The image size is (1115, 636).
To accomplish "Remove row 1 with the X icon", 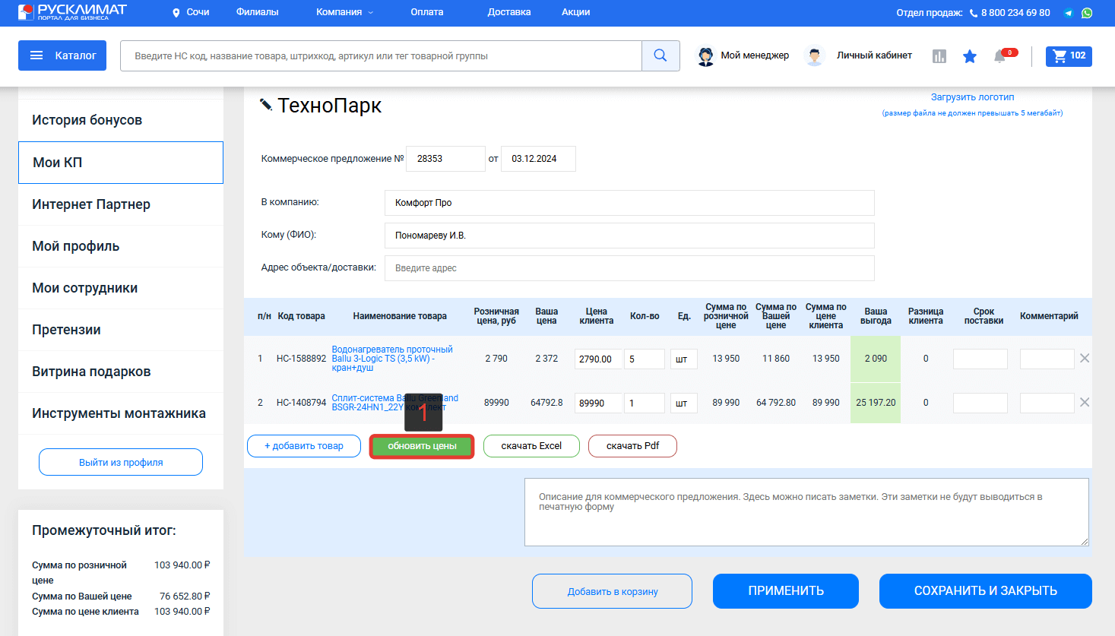I will (1085, 358).
